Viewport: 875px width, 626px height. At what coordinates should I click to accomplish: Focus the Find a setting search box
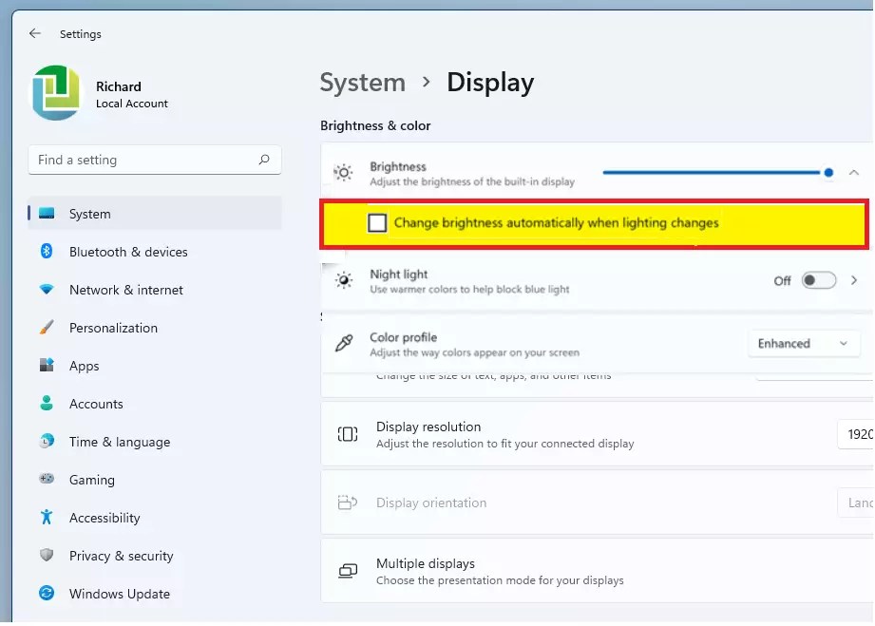pos(155,161)
